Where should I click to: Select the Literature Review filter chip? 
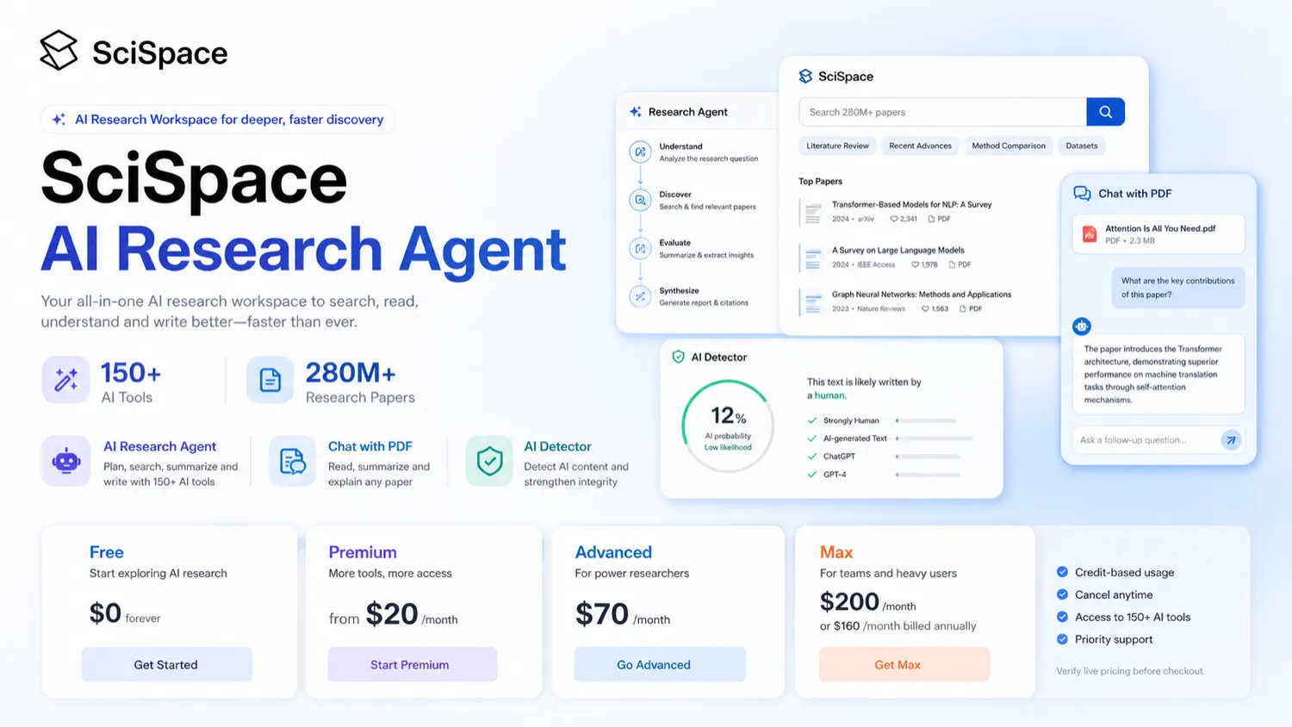(837, 146)
